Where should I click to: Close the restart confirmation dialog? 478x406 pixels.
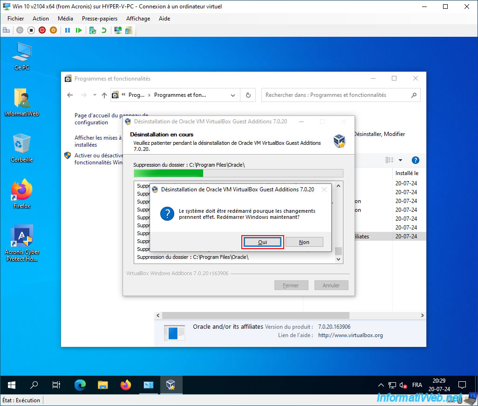324,189
